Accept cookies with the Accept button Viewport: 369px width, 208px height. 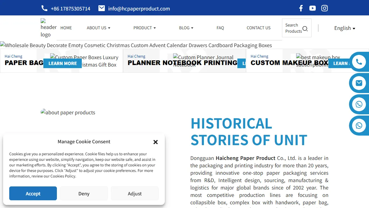click(33, 194)
